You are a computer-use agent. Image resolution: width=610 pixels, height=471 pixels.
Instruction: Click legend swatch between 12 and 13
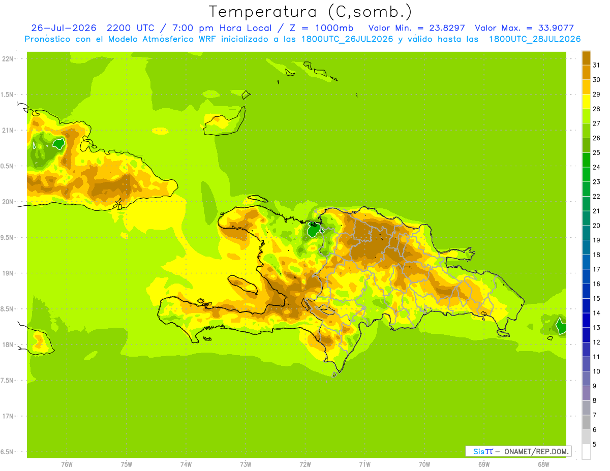586,335
